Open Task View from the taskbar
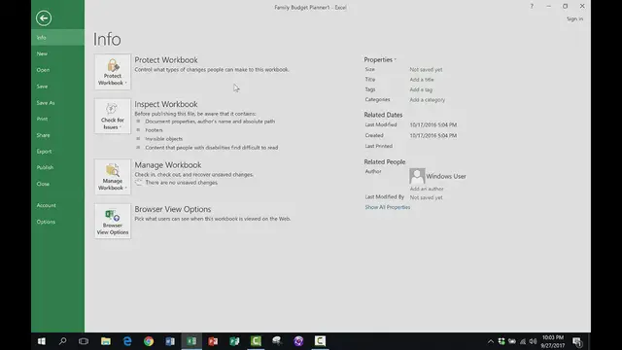The width and height of the screenshot is (622, 350). point(84,341)
